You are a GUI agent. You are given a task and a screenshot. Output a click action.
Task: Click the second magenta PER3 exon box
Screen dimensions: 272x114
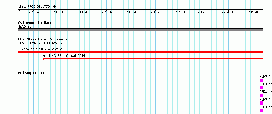point(262,88)
